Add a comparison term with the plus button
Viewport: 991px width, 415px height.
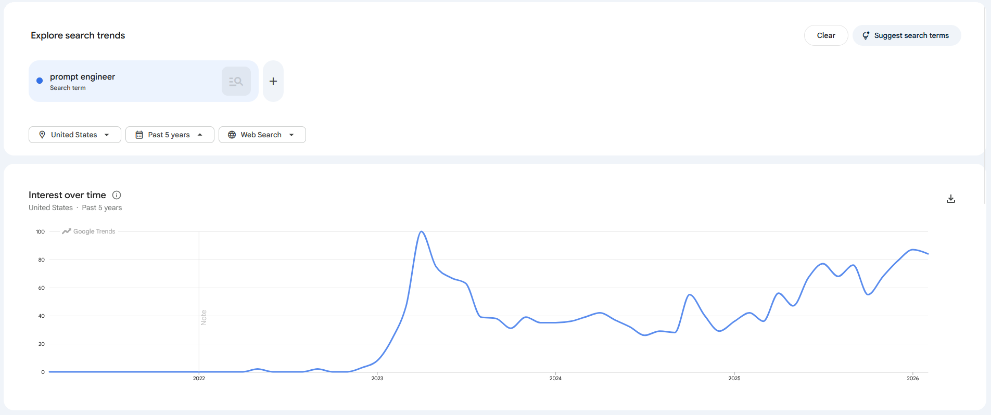(x=273, y=81)
